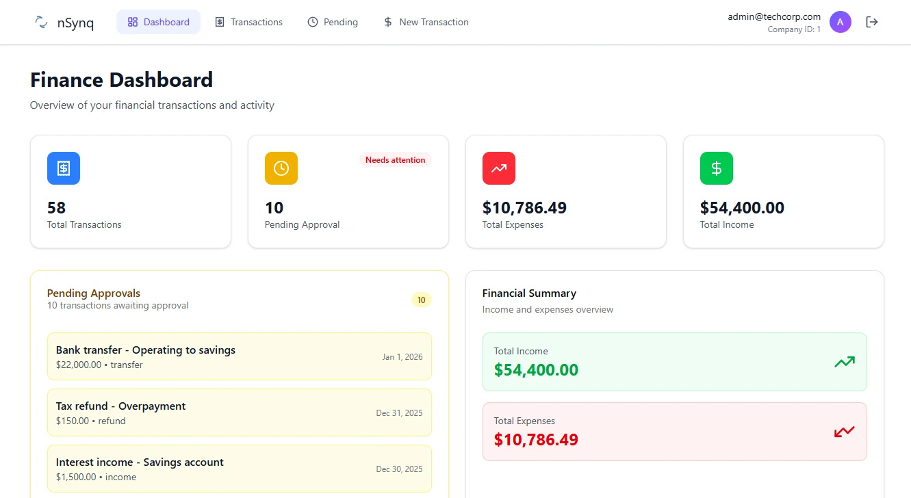Click the clock icon next to Pending

pos(313,21)
